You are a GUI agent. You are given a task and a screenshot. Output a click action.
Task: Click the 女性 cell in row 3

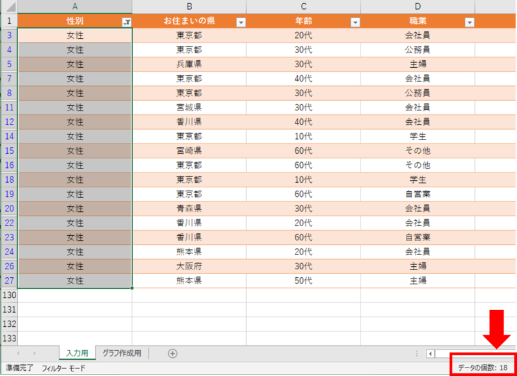click(75, 36)
